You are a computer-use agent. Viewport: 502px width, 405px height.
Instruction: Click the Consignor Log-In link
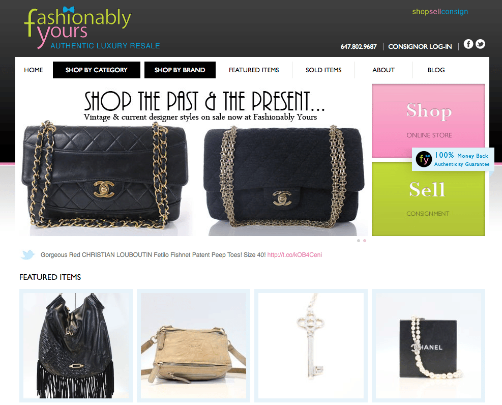coord(420,47)
